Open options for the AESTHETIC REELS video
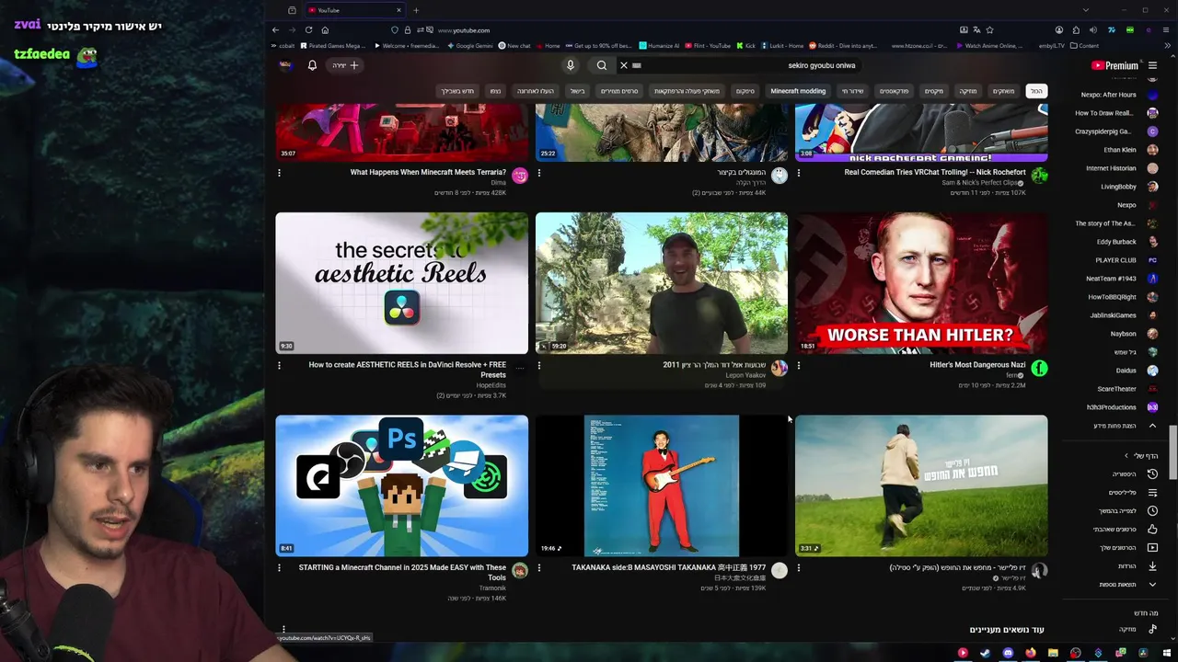This screenshot has height=662, width=1178. [x=279, y=365]
